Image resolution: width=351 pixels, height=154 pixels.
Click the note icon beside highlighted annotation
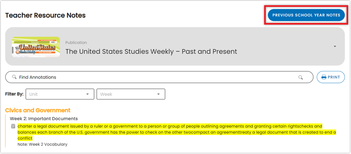[13, 127]
